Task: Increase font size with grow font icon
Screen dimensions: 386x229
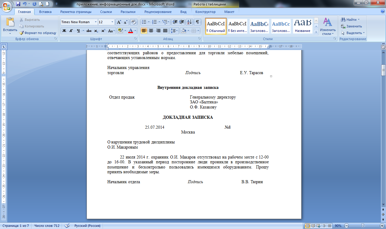Action: point(119,22)
